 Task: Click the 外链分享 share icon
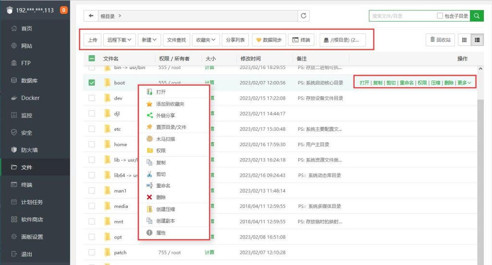(x=149, y=115)
